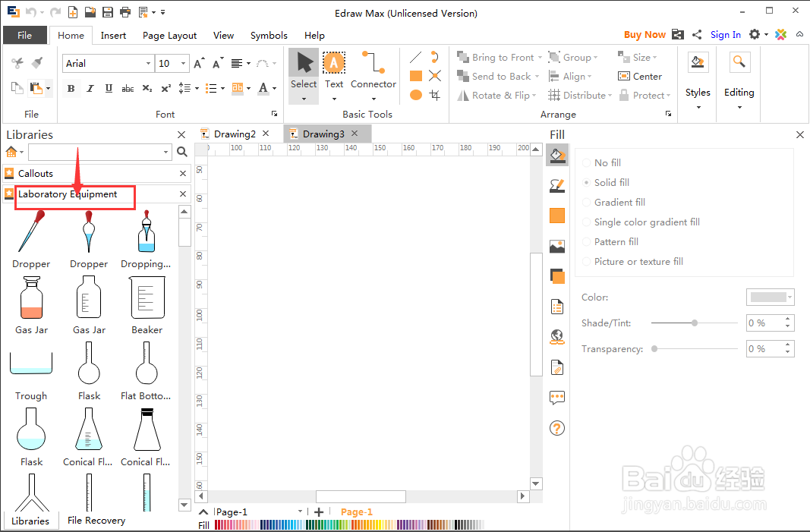Close the Laboratory Equipment library
Viewport: 810px width, 532px height.
(x=183, y=194)
